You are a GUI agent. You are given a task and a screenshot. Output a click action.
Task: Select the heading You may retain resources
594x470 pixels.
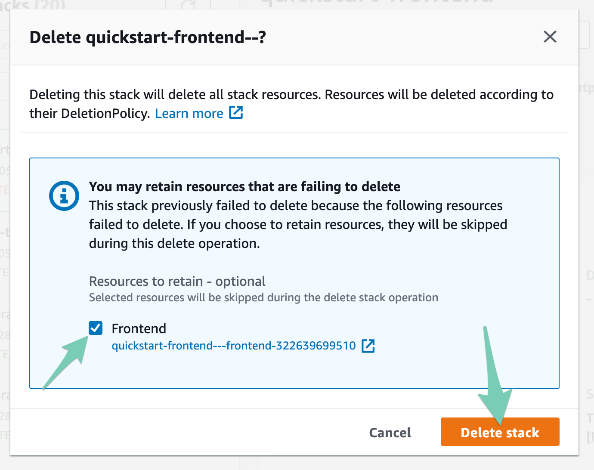244,186
